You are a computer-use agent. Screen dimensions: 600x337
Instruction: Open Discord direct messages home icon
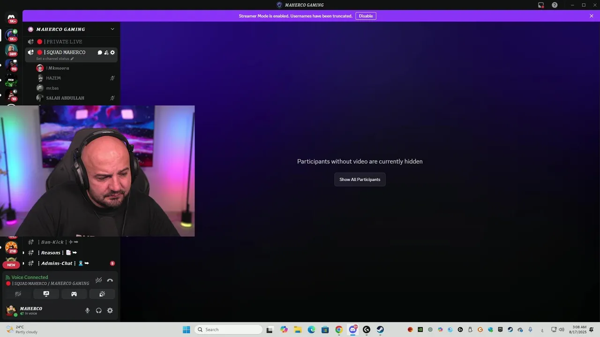[11, 18]
